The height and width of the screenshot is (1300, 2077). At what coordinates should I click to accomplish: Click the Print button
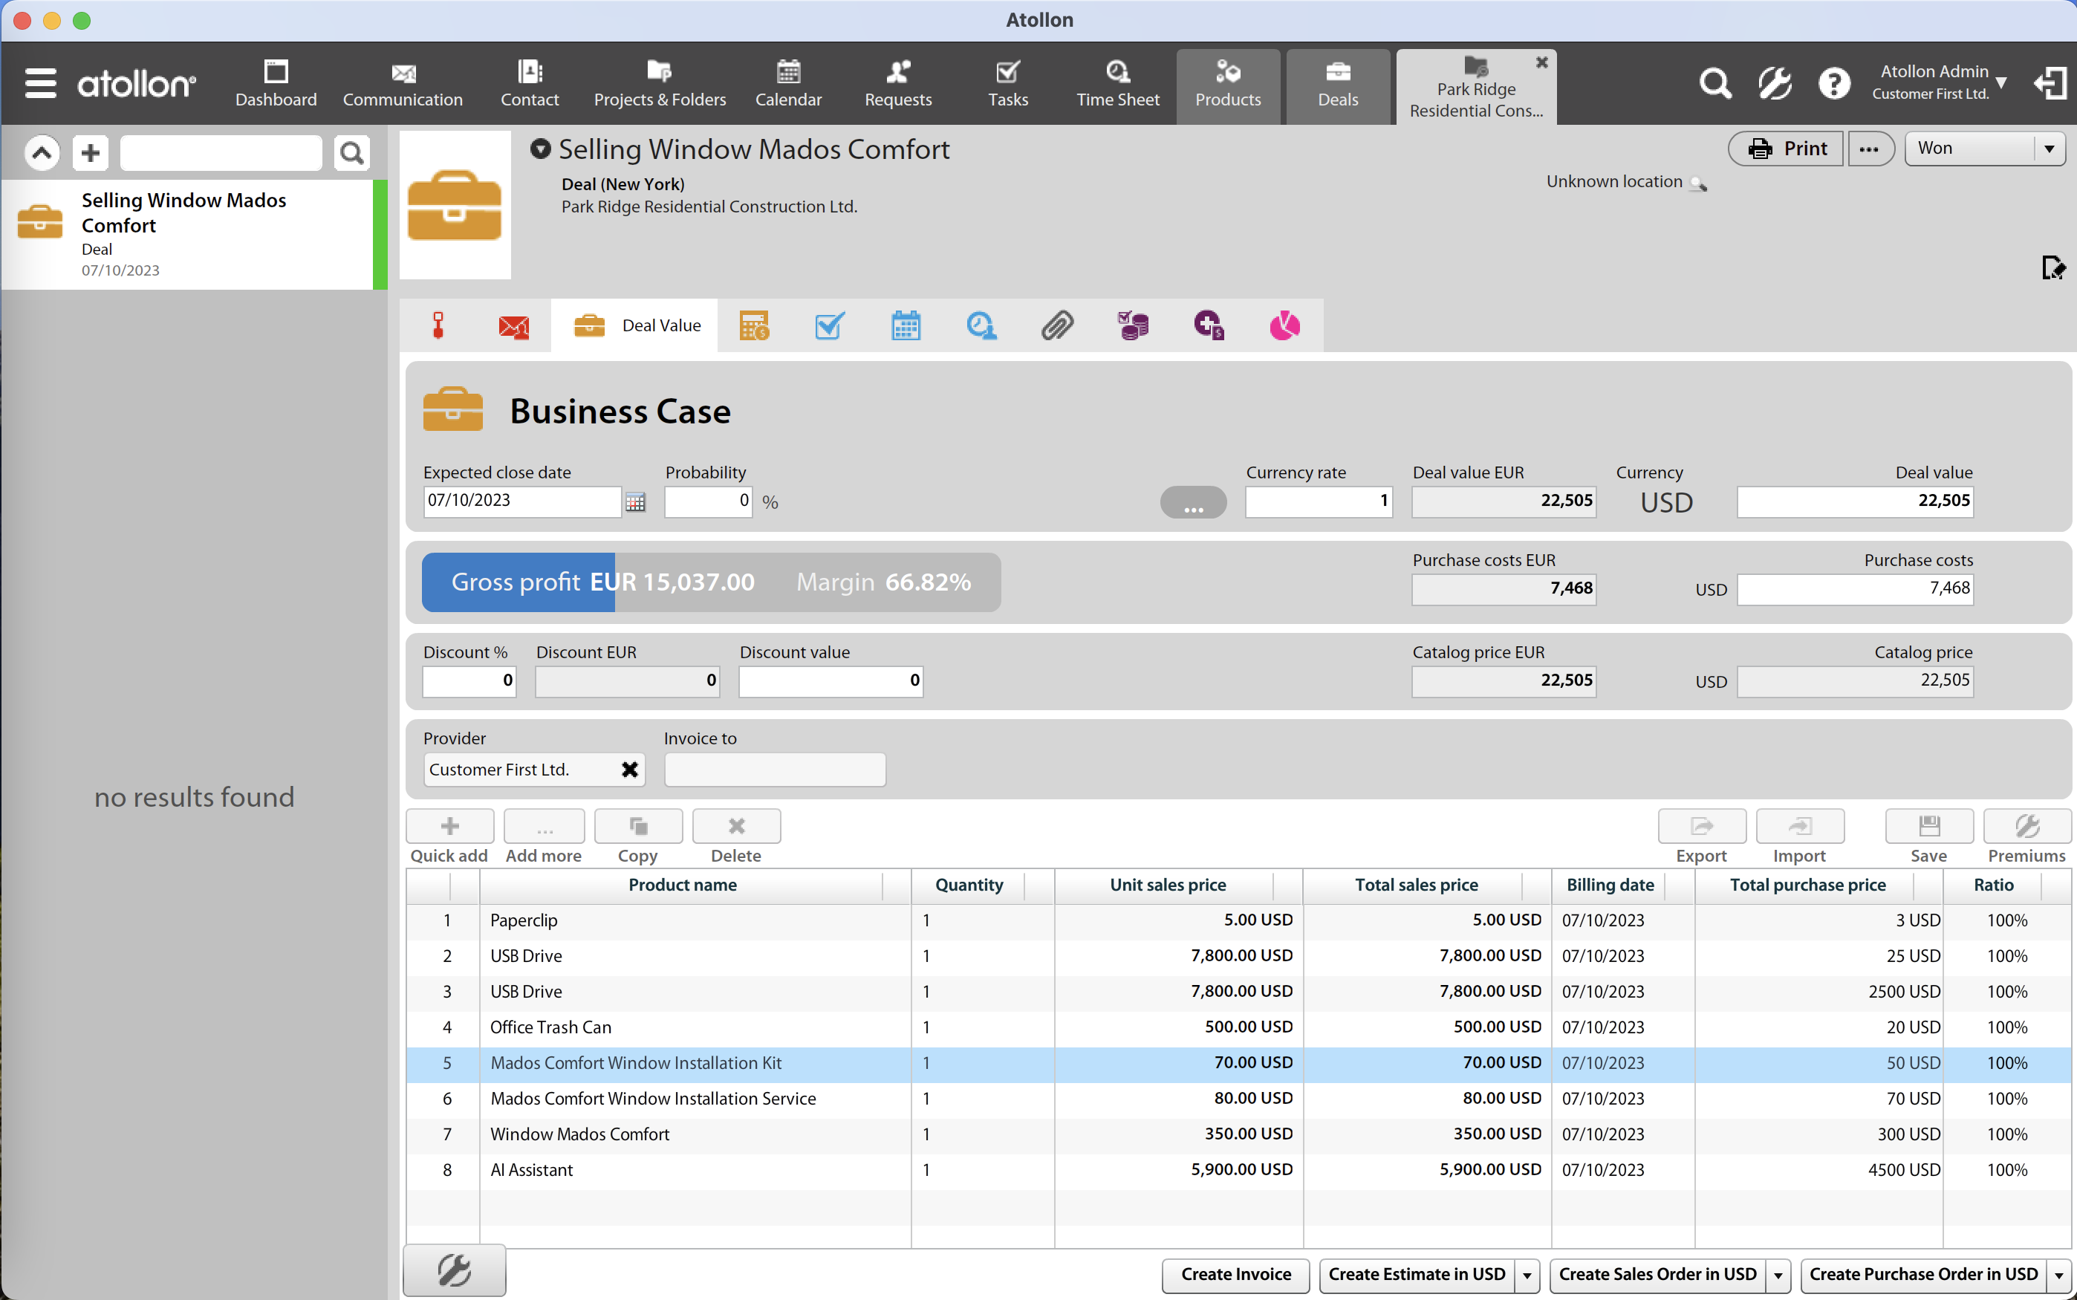(1787, 149)
